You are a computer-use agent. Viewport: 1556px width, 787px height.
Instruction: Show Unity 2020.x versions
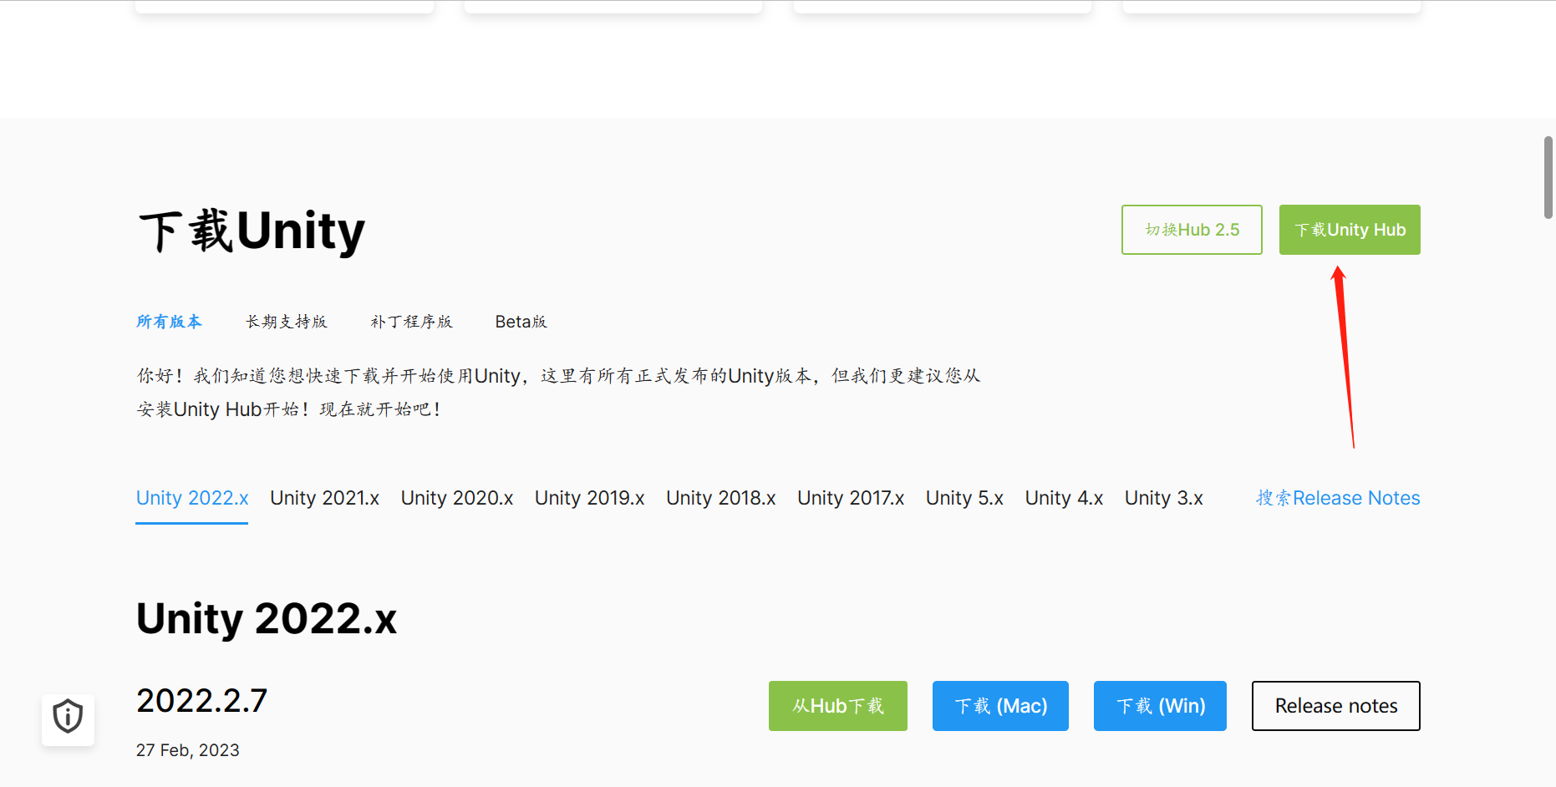[457, 498]
